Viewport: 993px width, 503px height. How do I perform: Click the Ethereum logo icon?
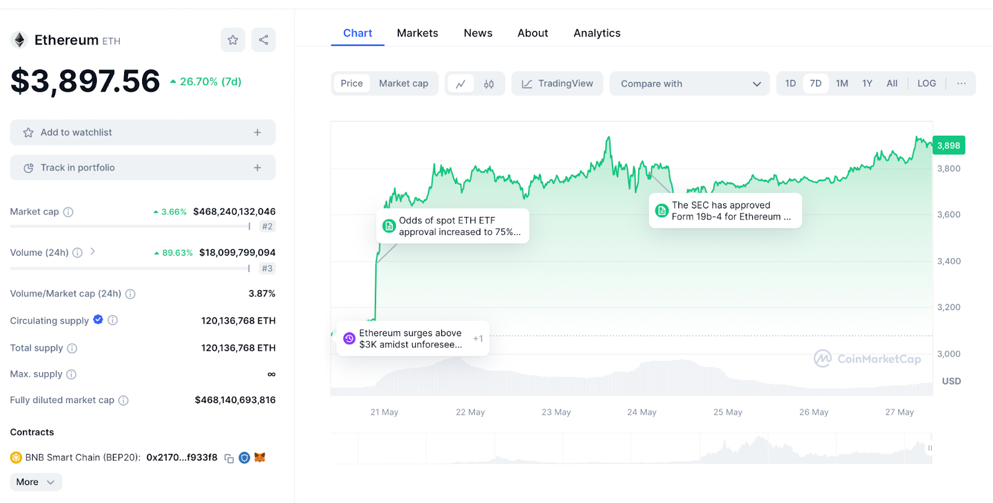pyautogui.click(x=20, y=40)
